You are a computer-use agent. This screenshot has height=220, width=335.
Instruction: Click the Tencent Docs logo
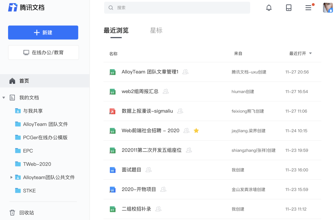pos(26,7)
